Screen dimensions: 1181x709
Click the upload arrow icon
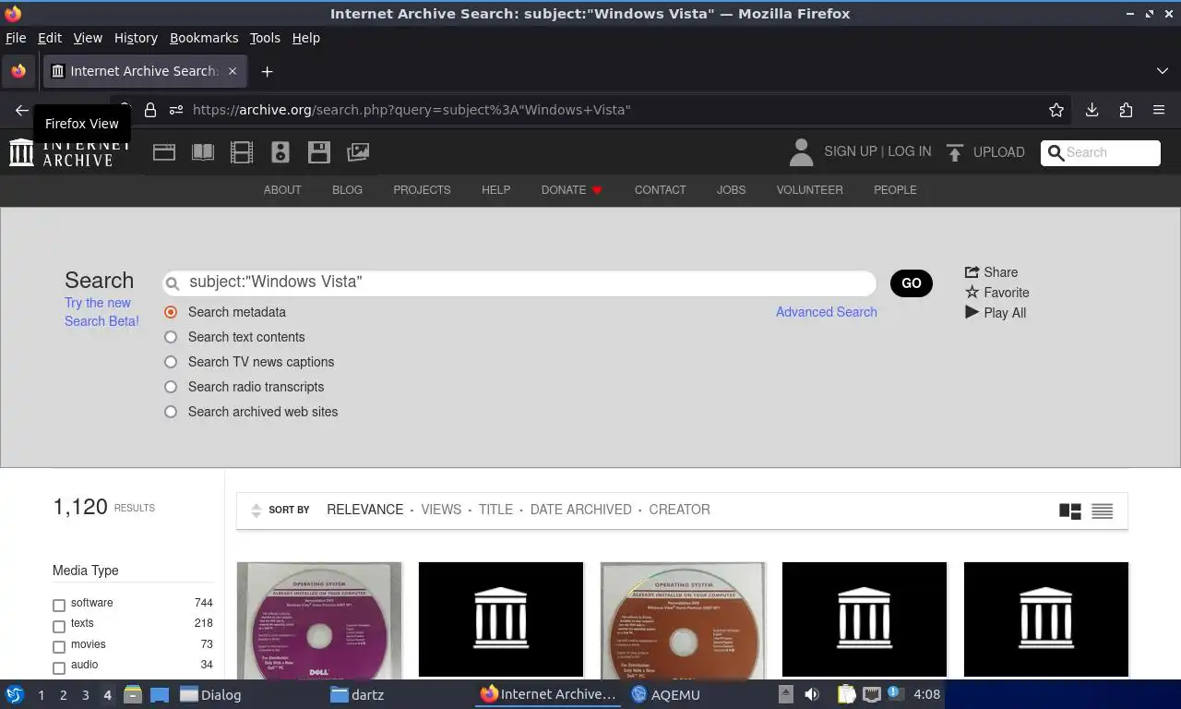[x=955, y=152]
